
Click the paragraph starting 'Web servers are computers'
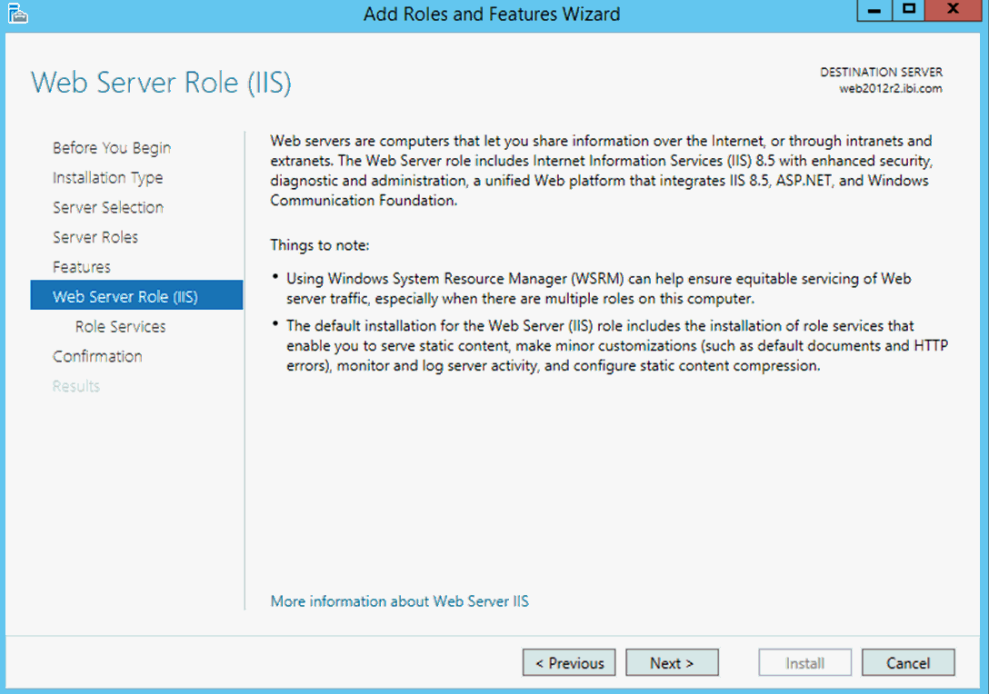click(601, 170)
